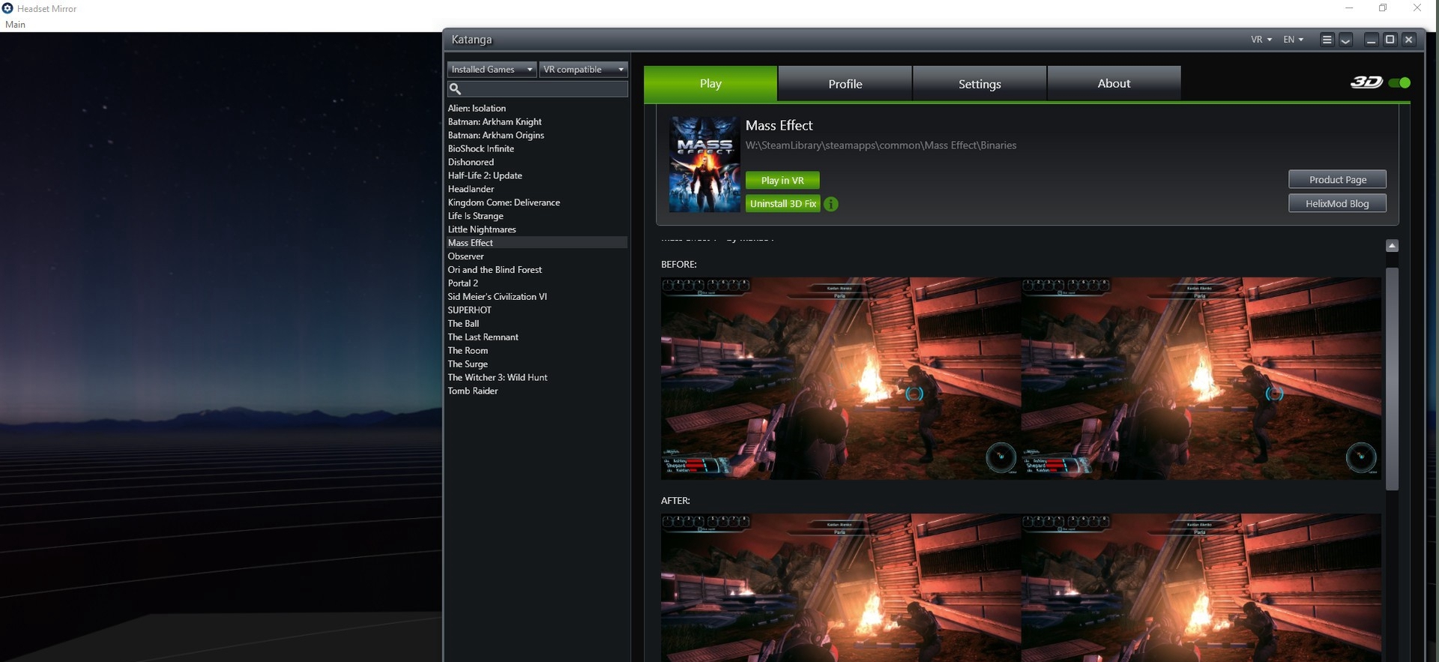Open the Katanga hamburger menu icon
The width and height of the screenshot is (1439, 662).
click(x=1327, y=40)
